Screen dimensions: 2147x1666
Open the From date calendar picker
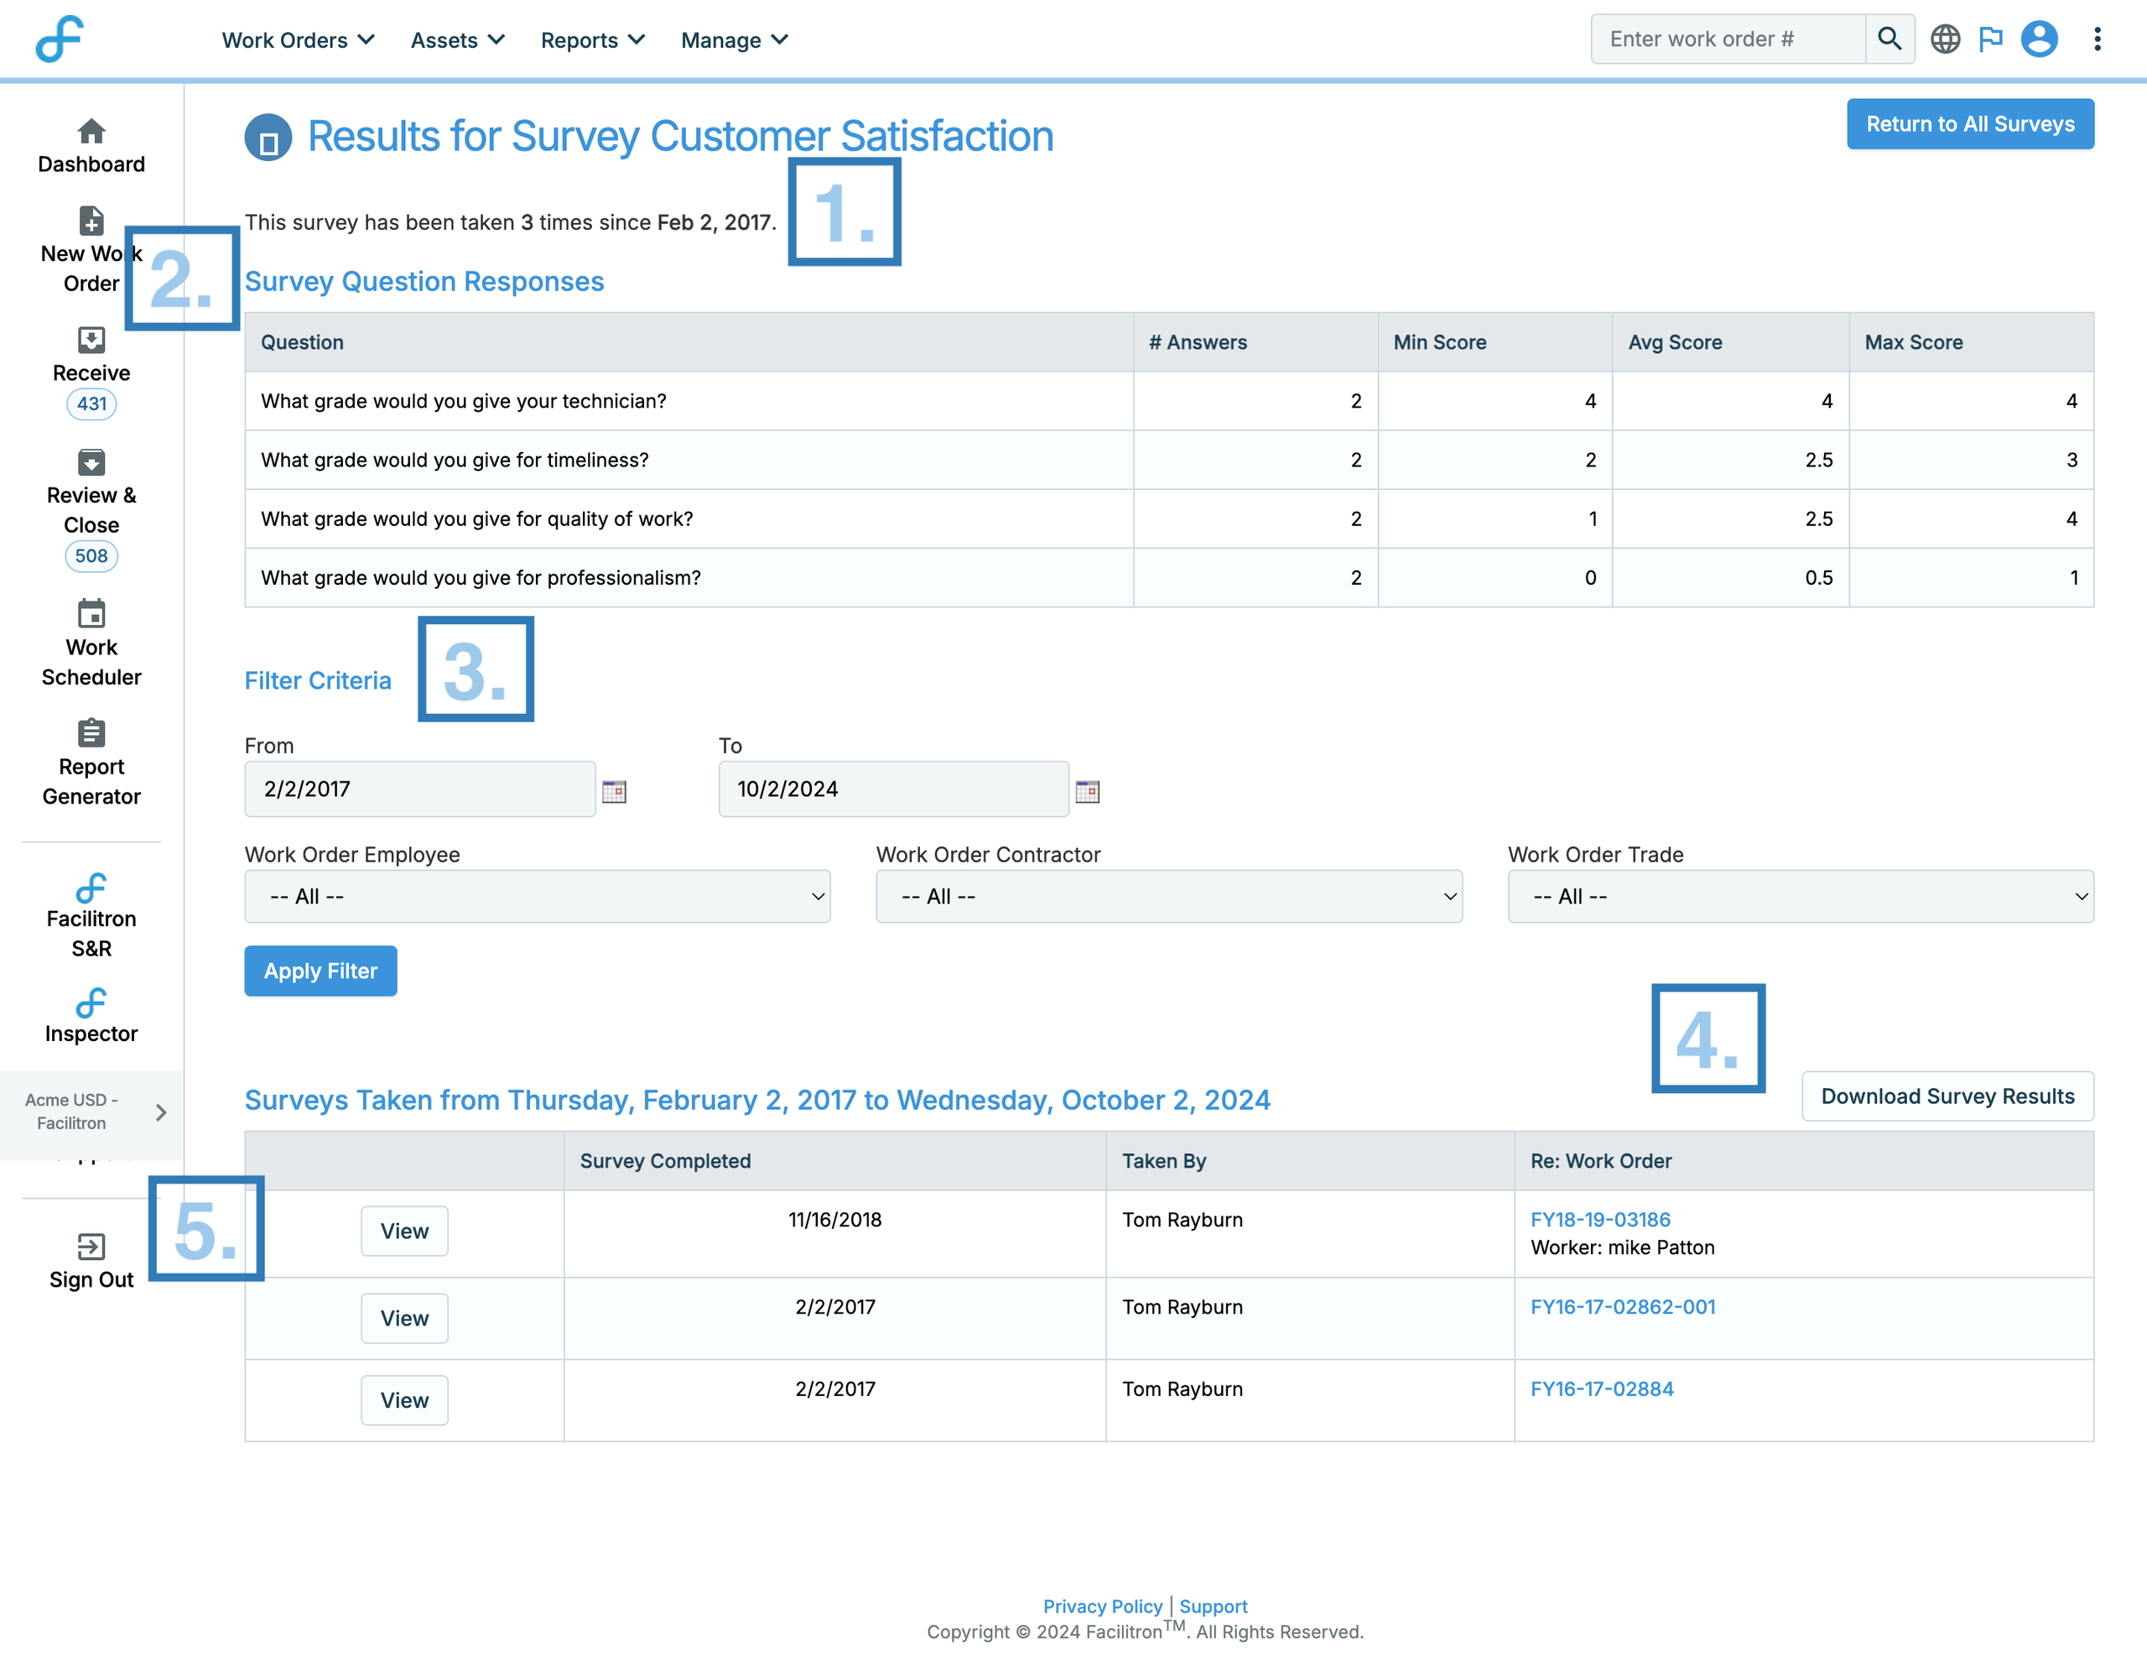[x=615, y=791]
